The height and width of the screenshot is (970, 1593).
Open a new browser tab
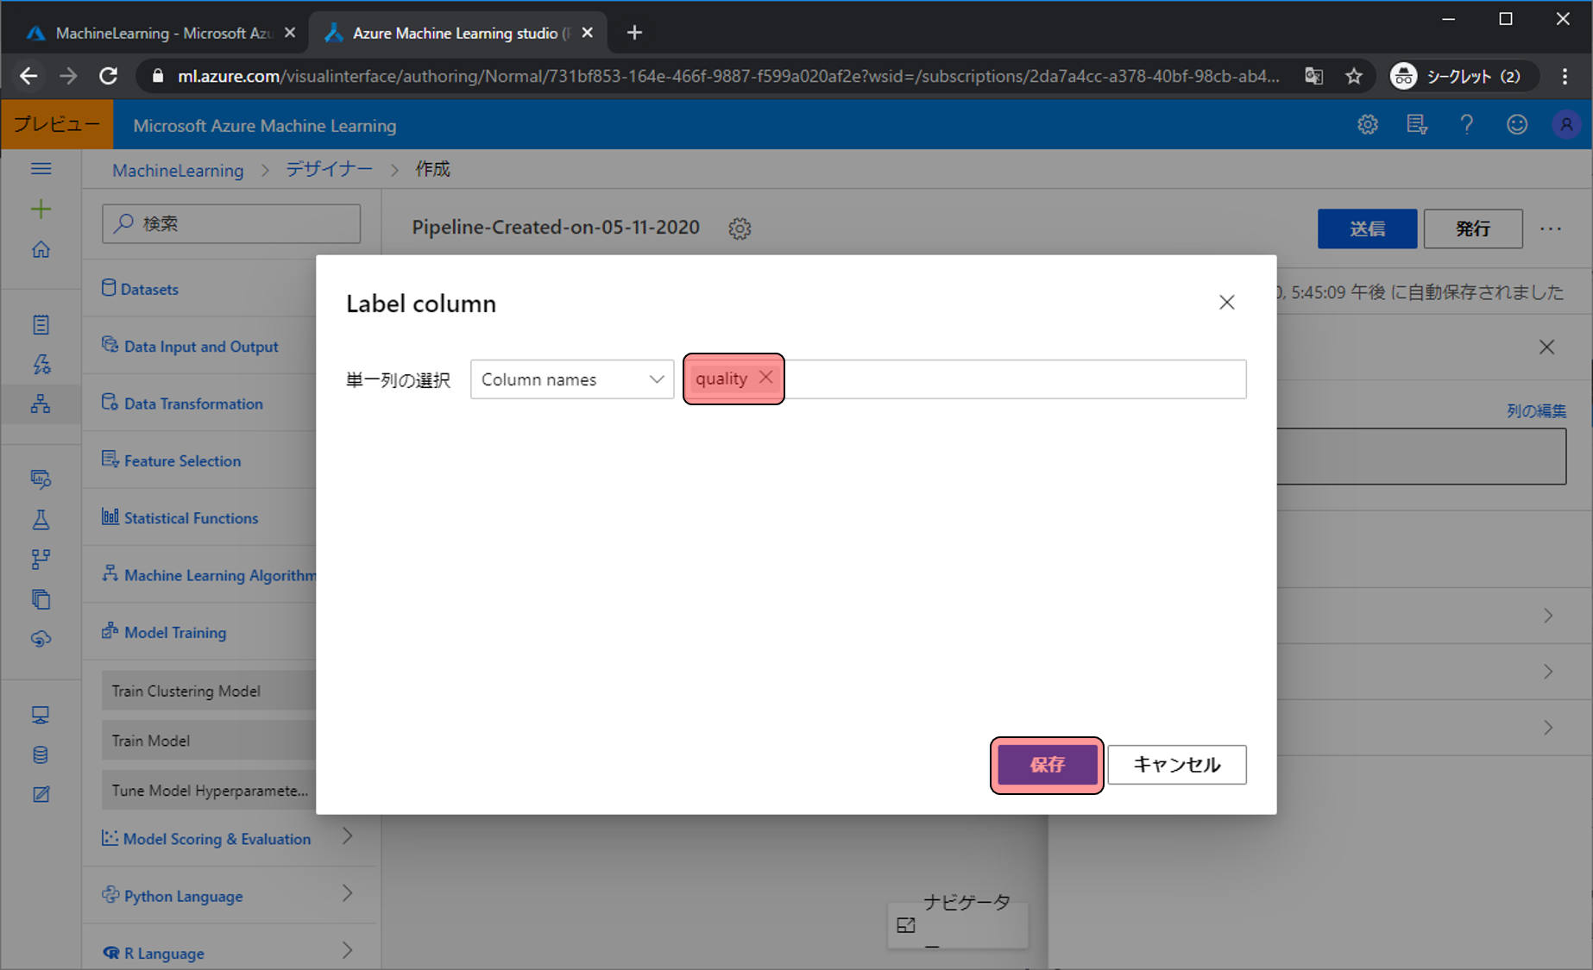coord(634,33)
